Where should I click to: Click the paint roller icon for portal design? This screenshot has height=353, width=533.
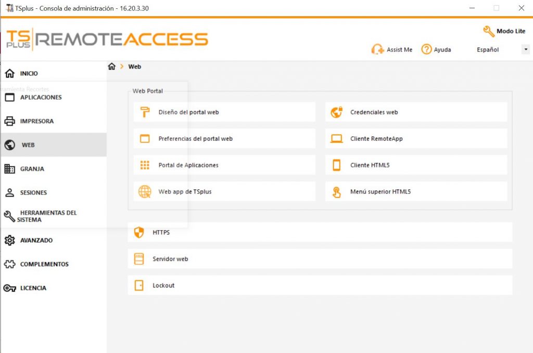coord(145,112)
